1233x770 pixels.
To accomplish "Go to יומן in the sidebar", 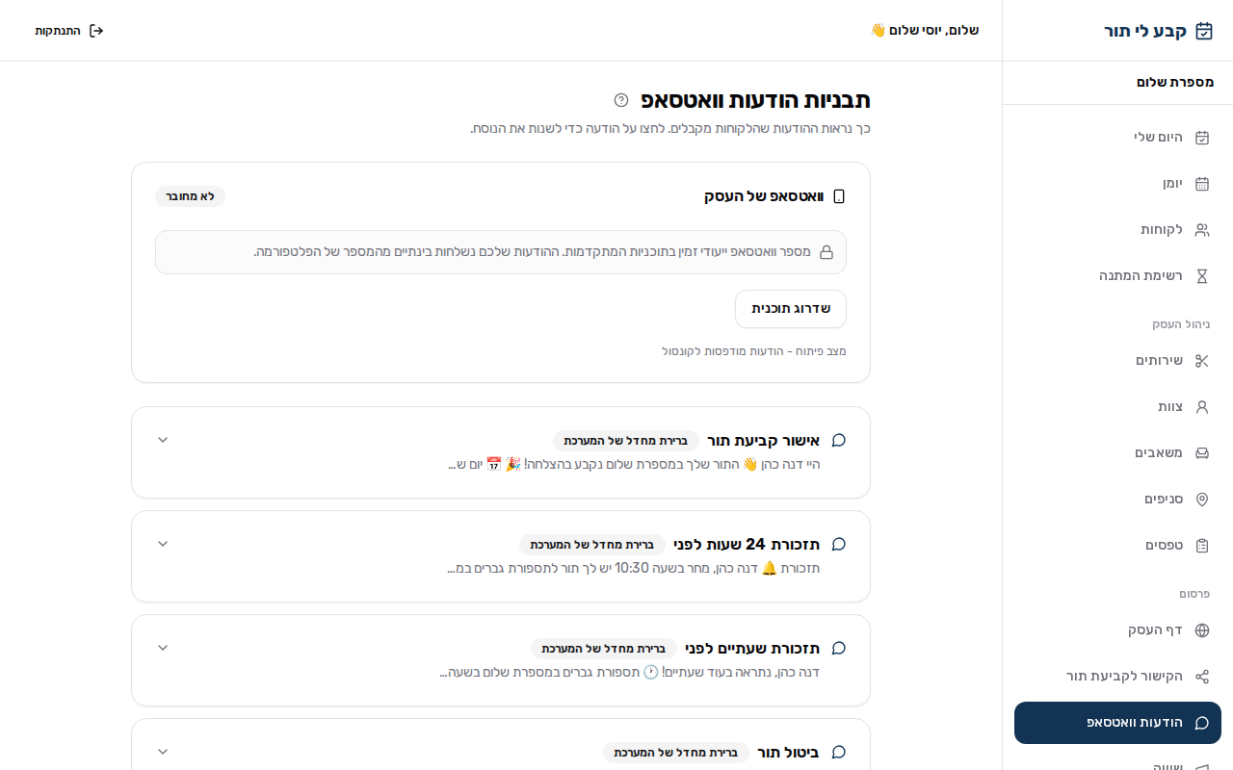I will (x=1117, y=184).
